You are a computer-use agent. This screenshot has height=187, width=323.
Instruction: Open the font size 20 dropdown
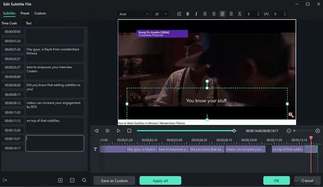[x=161, y=14]
